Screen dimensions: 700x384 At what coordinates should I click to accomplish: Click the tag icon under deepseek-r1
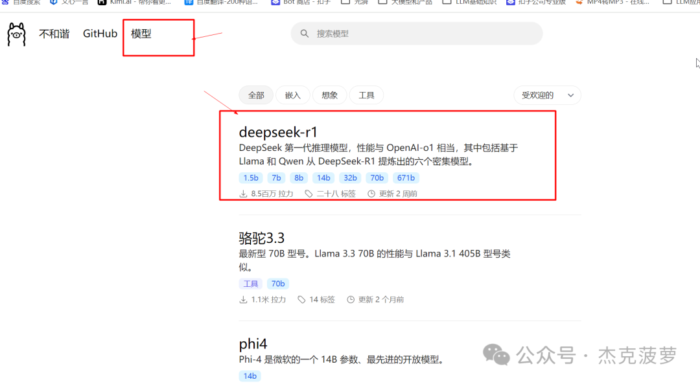point(309,194)
